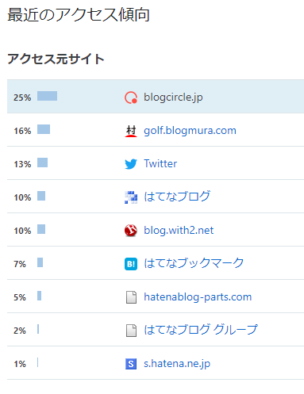Click the golf.blogmura.com 村 kanji icon
Image resolution: width=304 pixels, height=394 pixels.
131,131
